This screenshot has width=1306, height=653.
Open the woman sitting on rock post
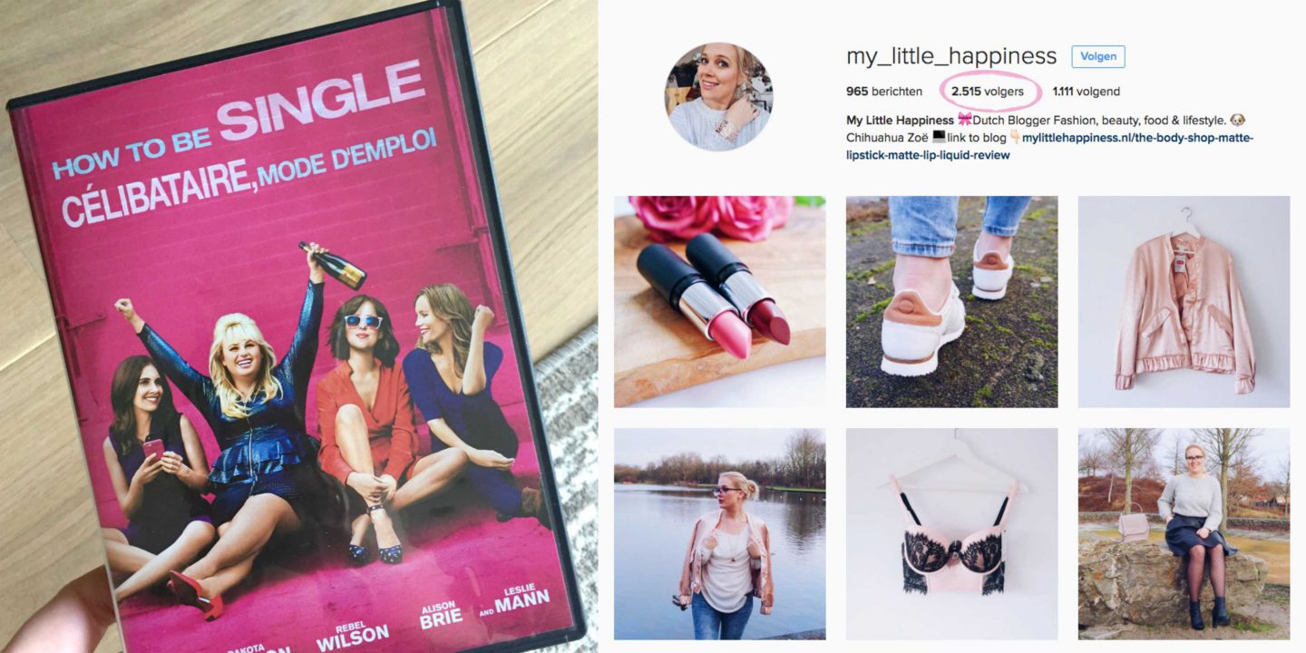pyautogui.click(x=1184, y=534)
